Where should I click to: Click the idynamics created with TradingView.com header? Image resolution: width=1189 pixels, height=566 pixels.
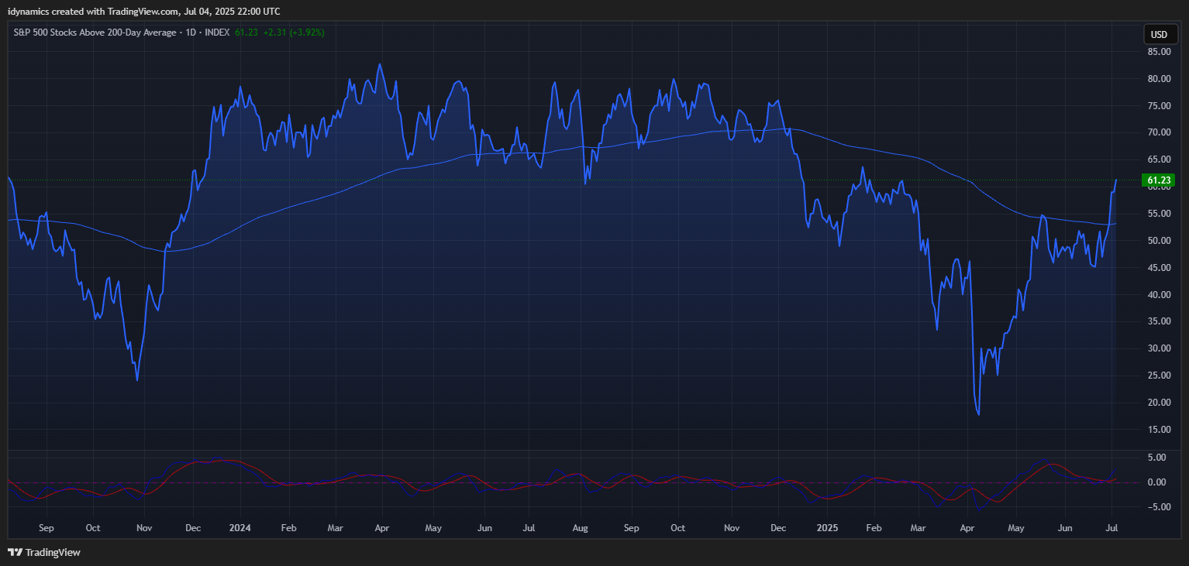coord(144,11)
